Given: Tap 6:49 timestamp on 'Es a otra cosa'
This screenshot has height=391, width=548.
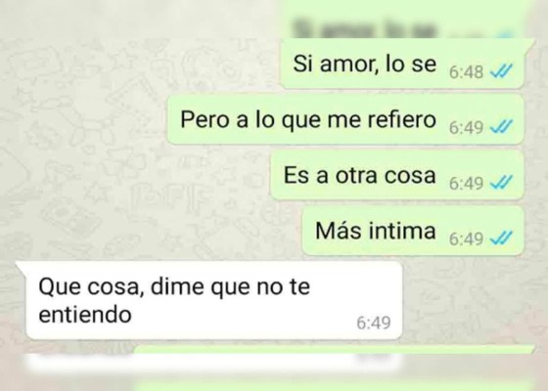Looking at the screenshot, I should [466, 184].
